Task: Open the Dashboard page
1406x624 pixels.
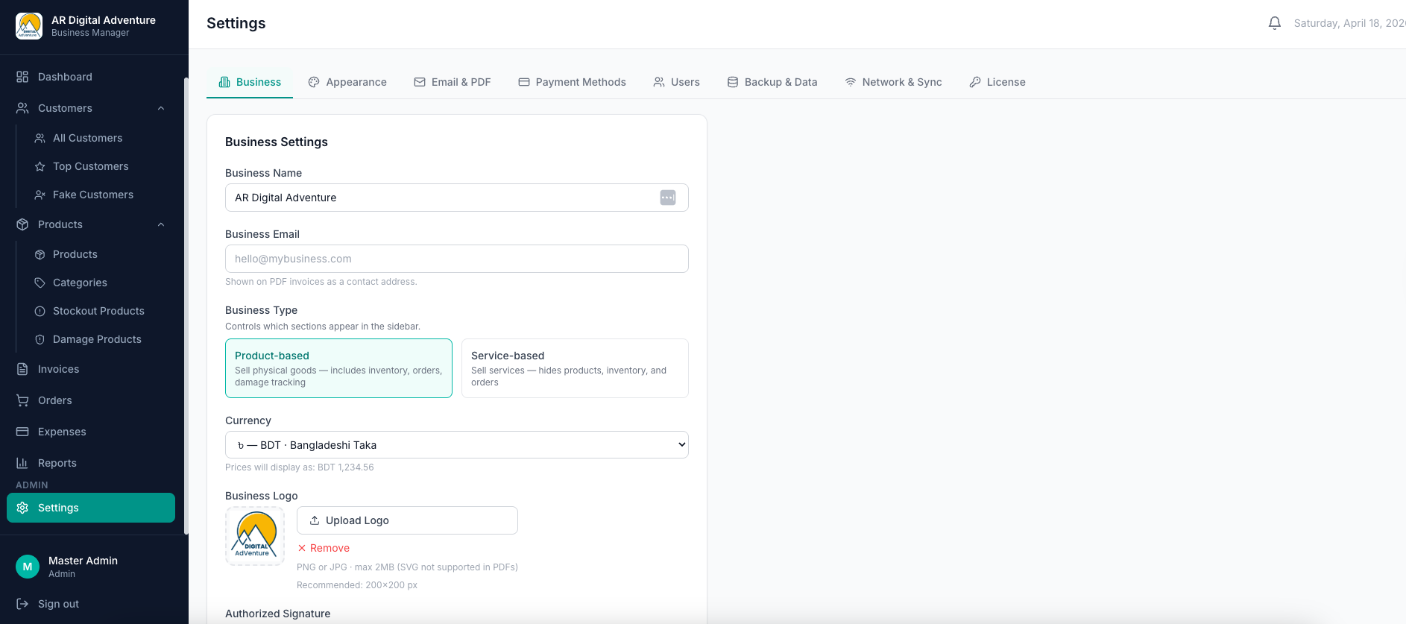Action: [91, 77]
